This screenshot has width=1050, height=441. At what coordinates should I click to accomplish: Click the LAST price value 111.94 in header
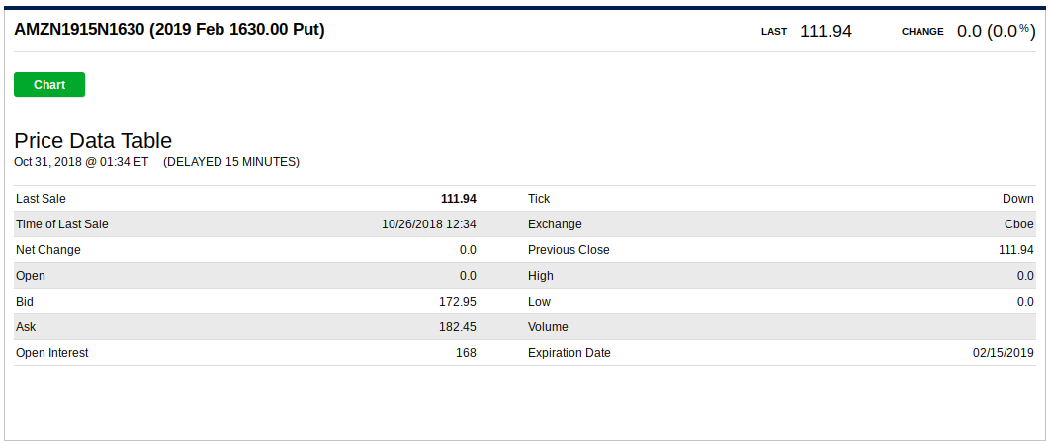coord(826,31)
